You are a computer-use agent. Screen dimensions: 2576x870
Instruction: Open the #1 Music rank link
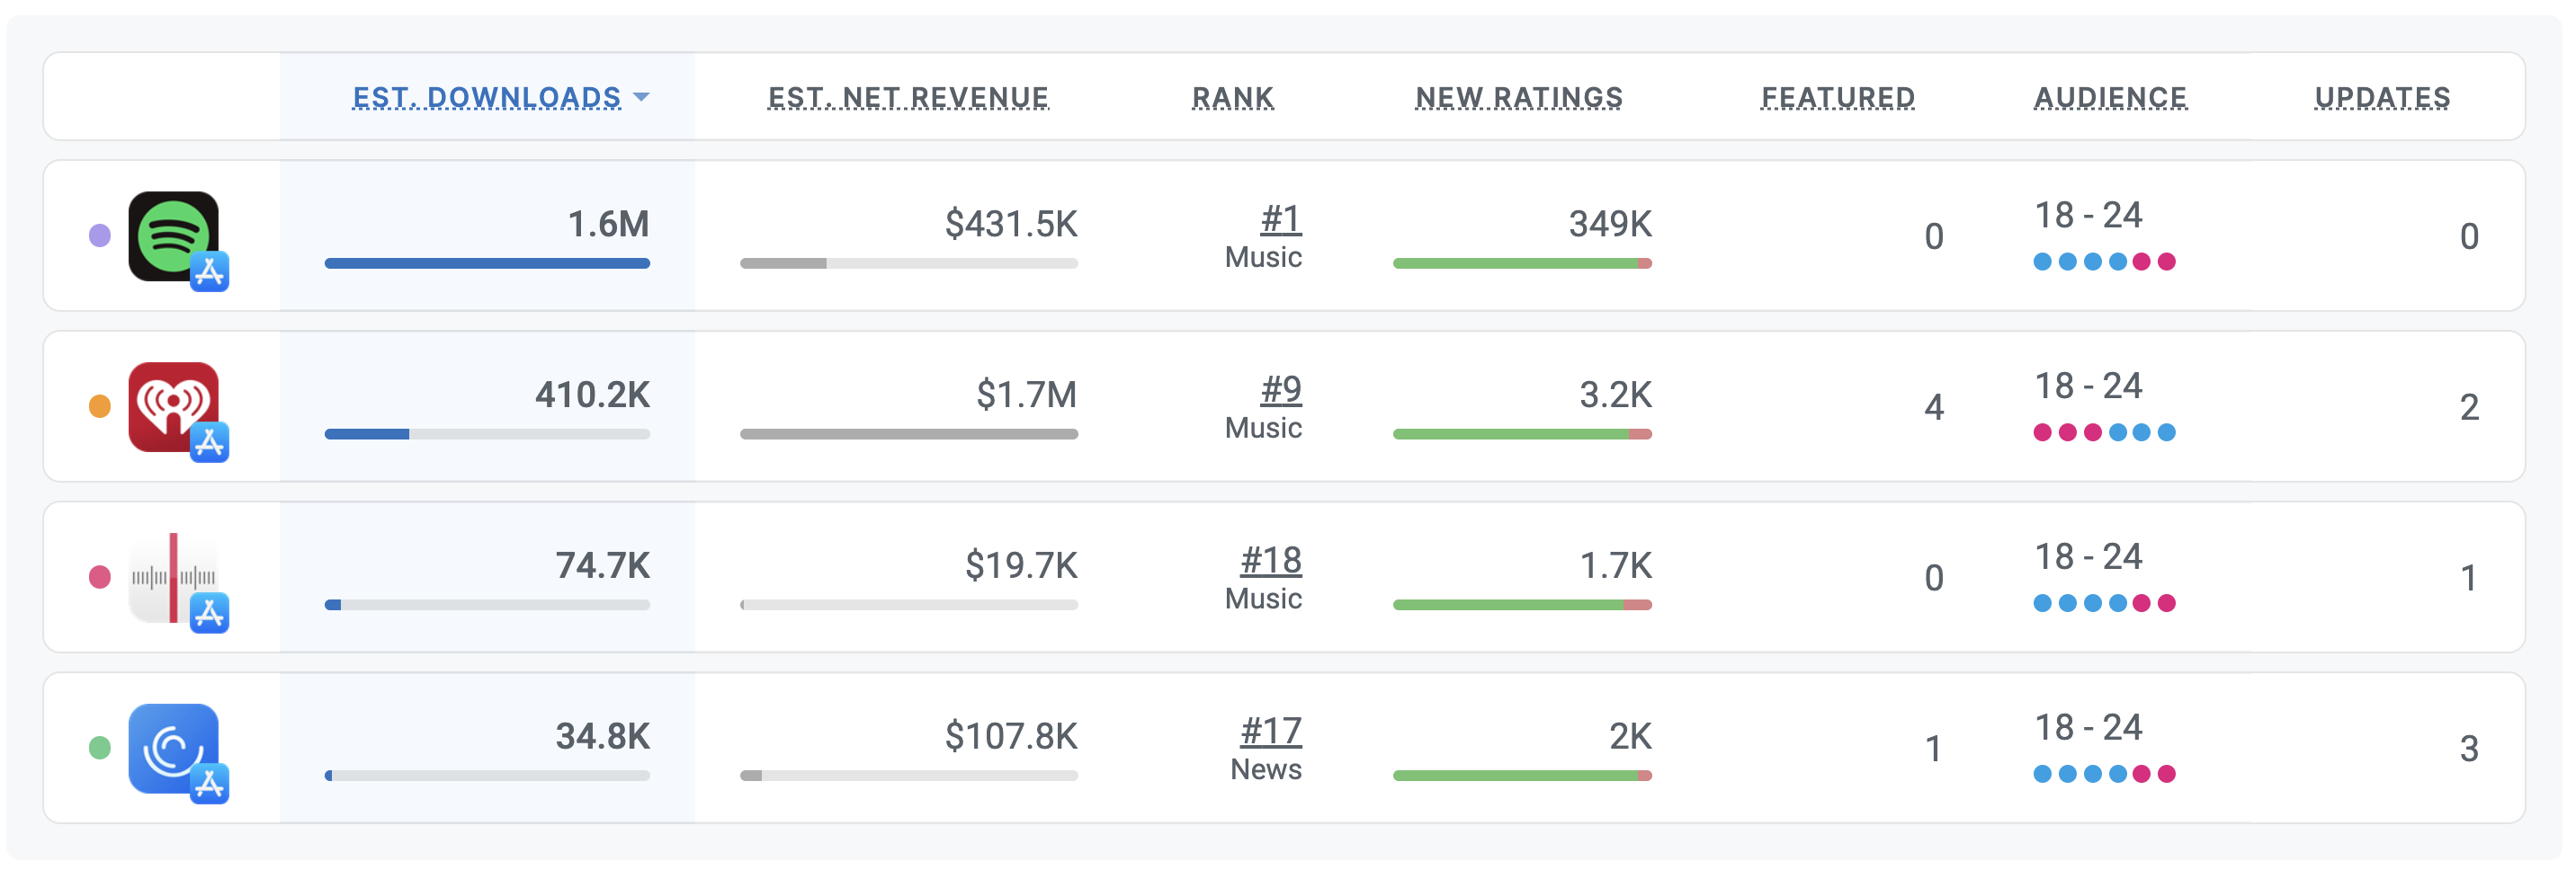coord(1281,218)
